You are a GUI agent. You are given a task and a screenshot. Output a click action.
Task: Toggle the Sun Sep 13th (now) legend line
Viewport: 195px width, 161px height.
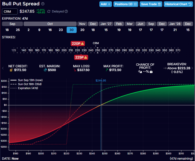(27, 80)
